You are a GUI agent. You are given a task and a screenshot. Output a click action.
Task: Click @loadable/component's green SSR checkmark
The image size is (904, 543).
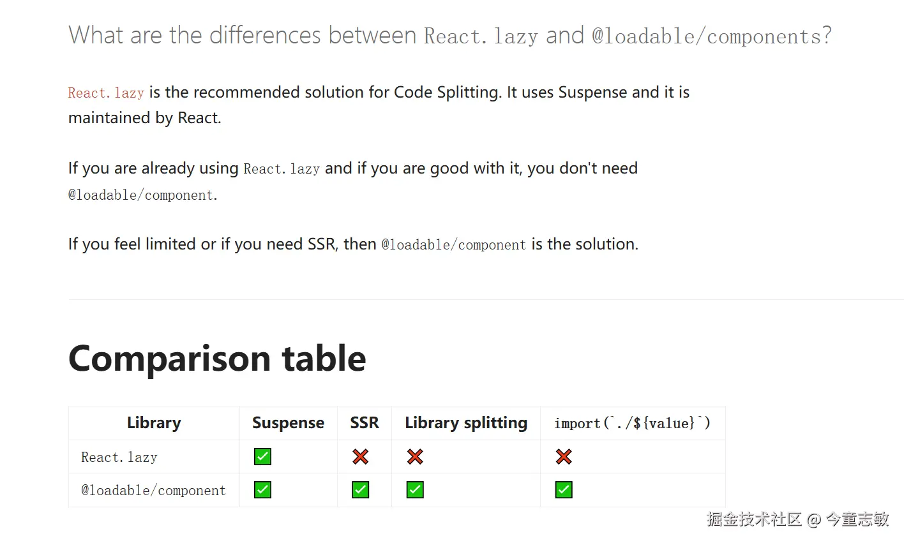tap(361, 490)
